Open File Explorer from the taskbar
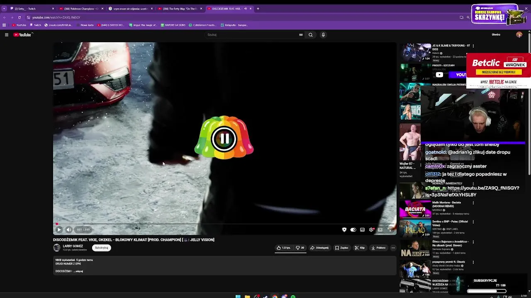Screen dimensions: 531x298 [247, 296]
